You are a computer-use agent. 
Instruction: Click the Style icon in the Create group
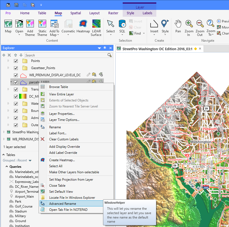[165, 26]
